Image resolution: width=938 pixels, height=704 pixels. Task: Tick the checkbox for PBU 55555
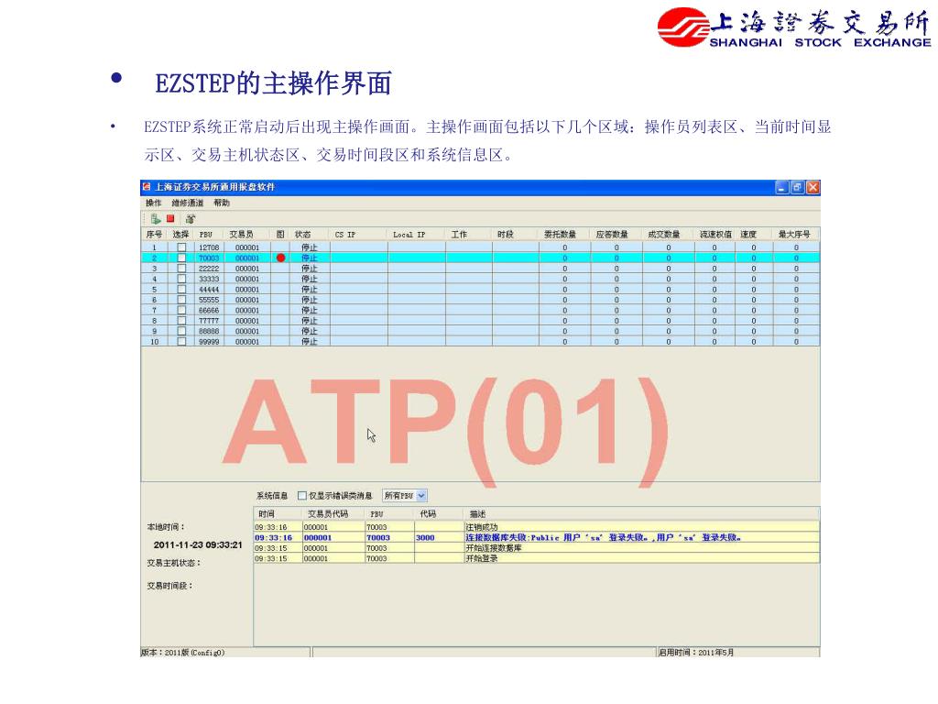[x=182, y=300]
